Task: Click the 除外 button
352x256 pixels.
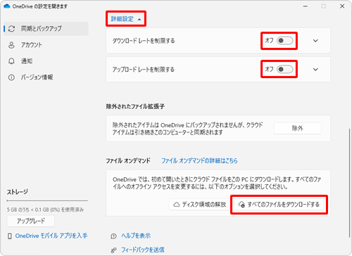Action: 297,128
